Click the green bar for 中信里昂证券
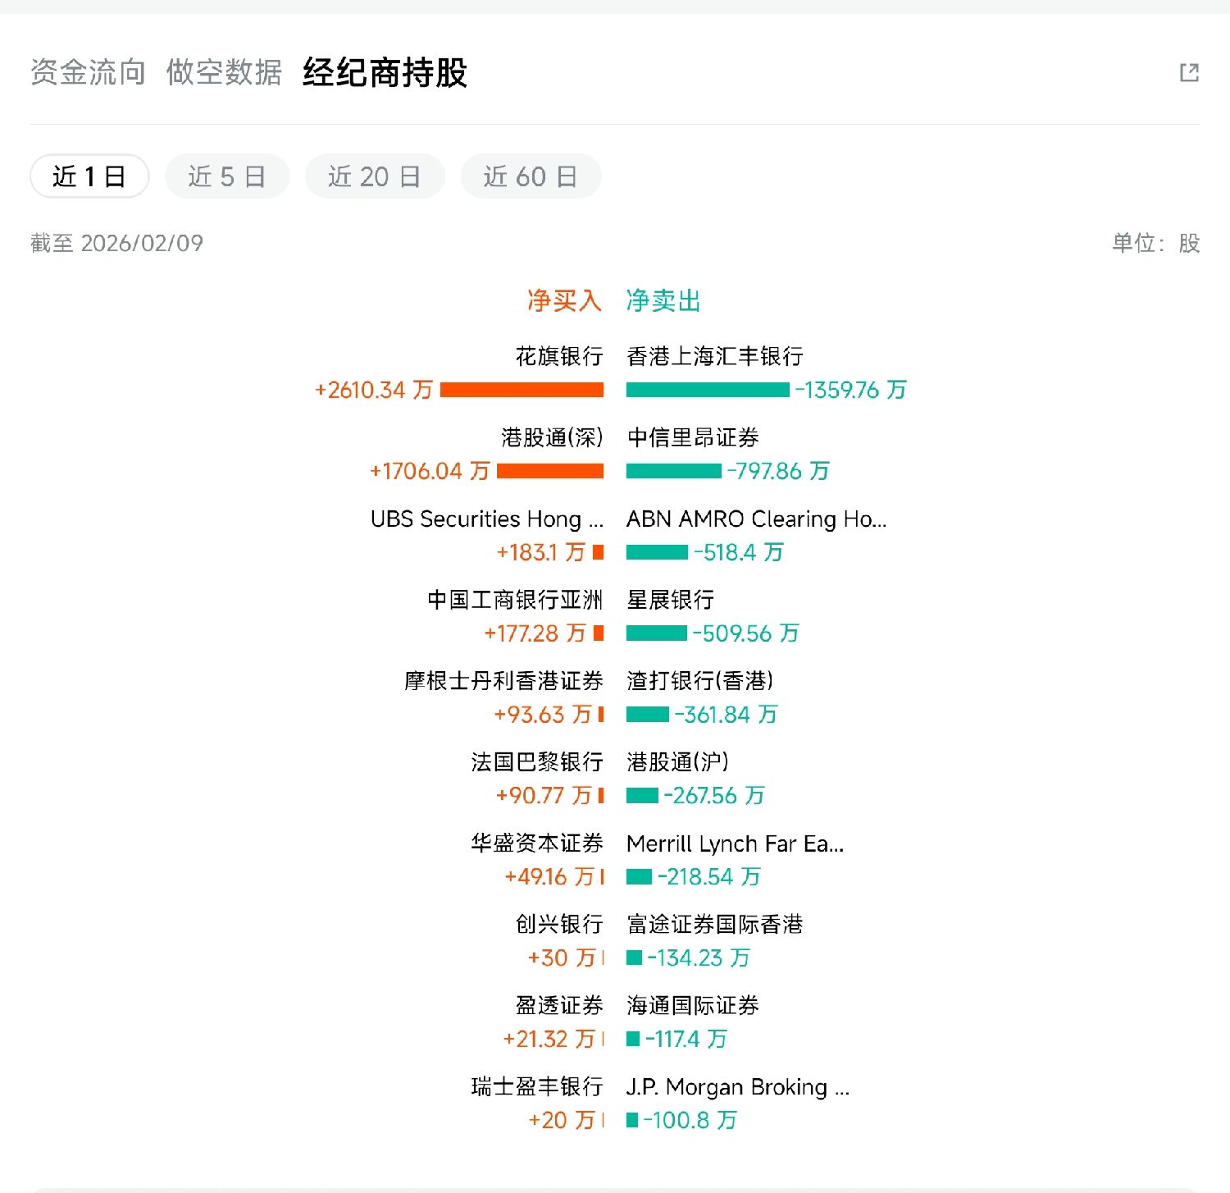The height and width of the screenshot is (1193, 1230). tap(673, 471)
